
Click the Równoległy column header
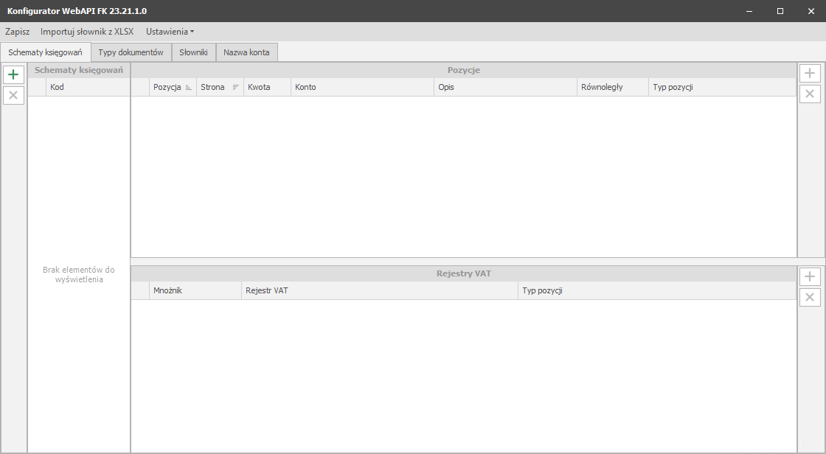[611, 87]
